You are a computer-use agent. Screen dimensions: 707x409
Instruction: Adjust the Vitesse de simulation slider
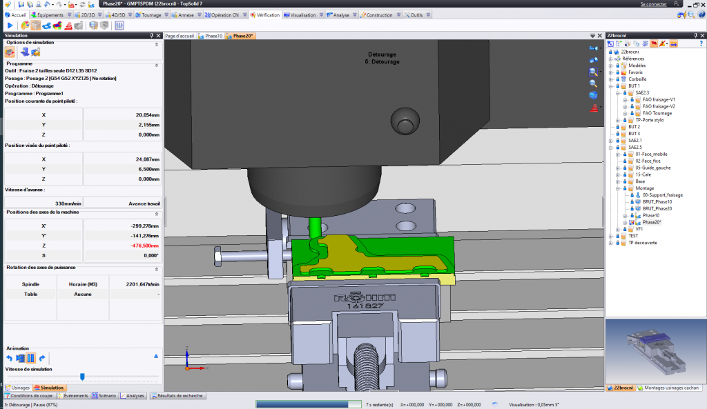click(x=82, y=377)
